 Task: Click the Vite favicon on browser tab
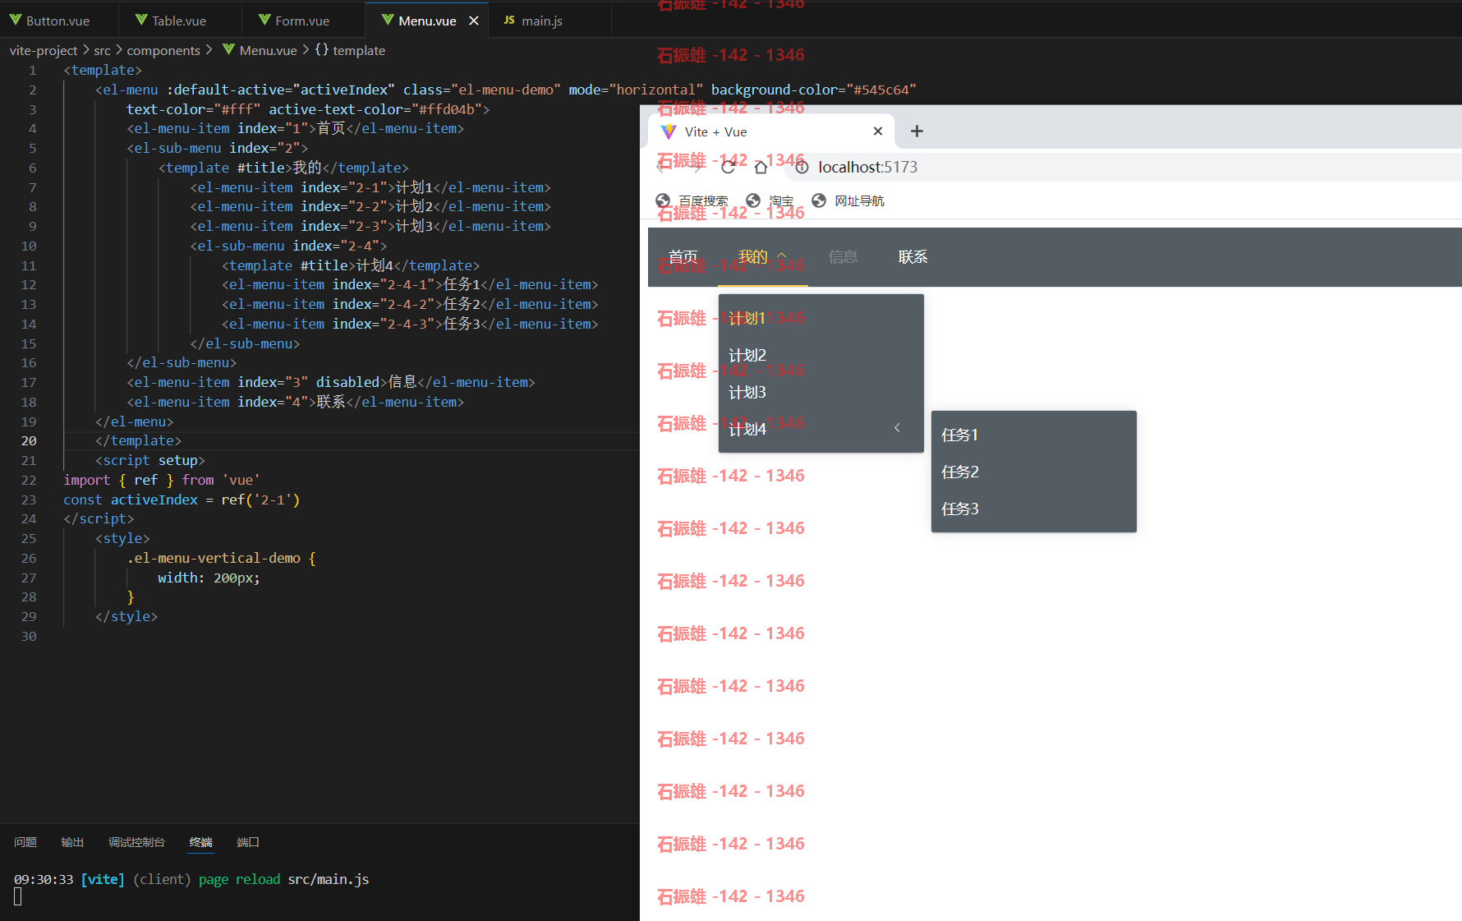click(x=669, y=131)
